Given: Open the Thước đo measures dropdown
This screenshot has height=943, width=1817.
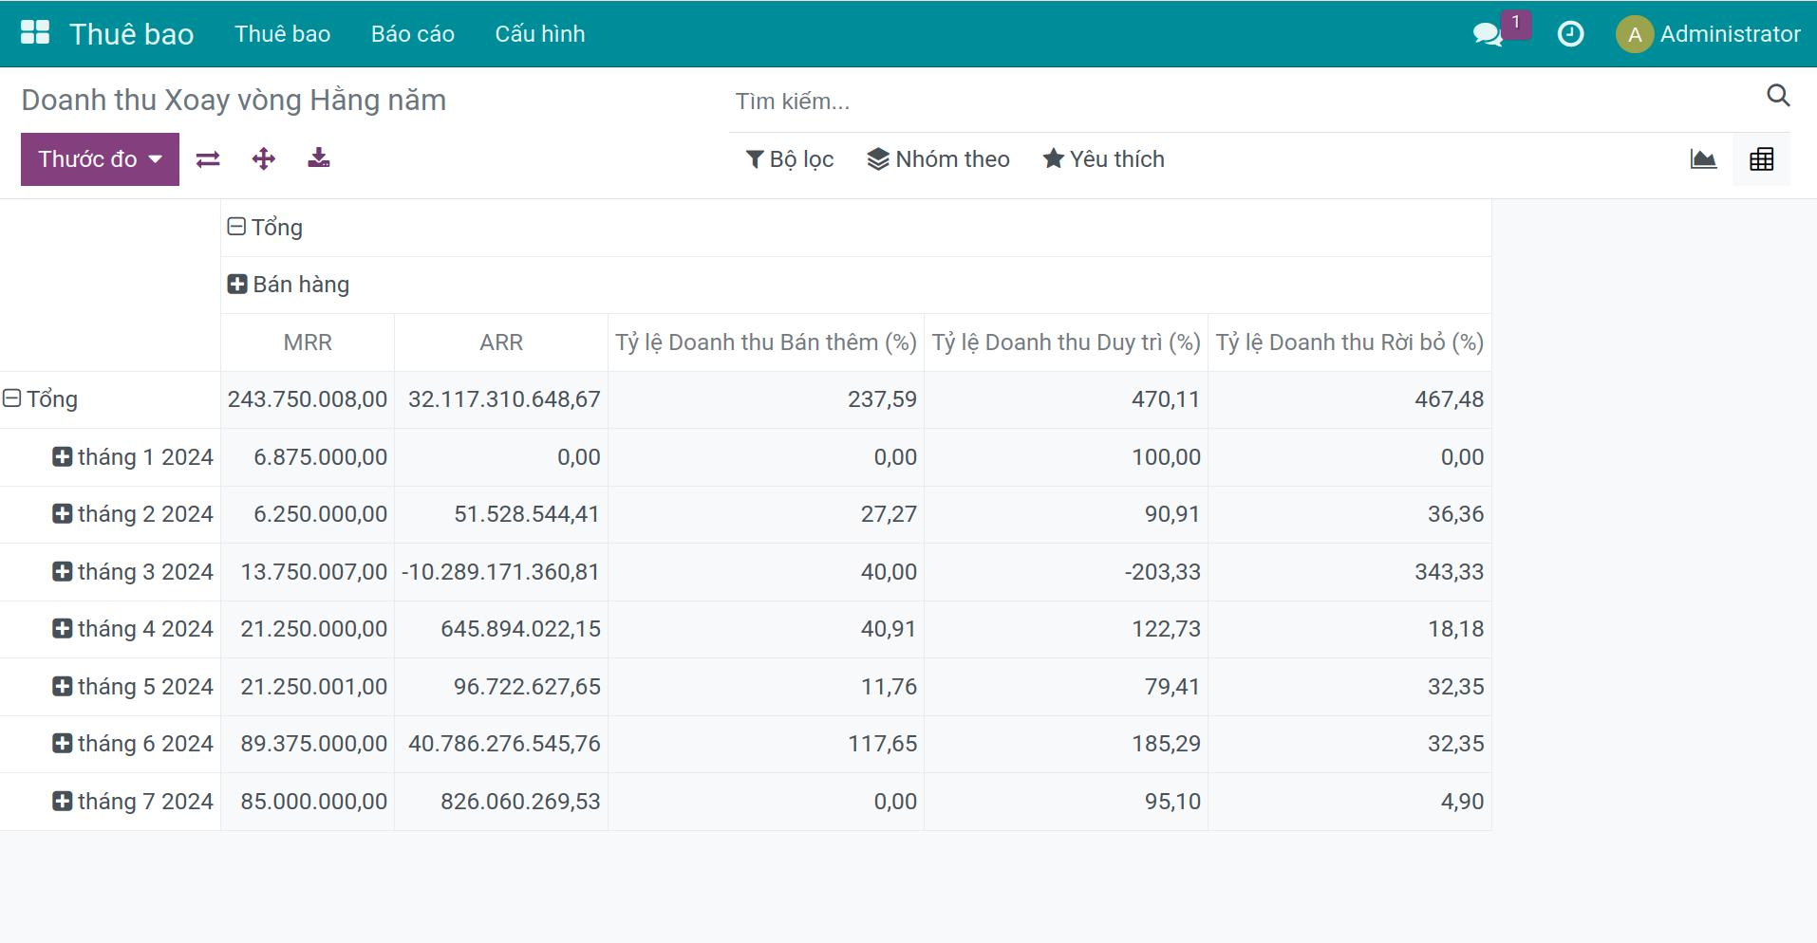Looking at the screenshot, I should pyautogui.click(x=100, y=159).
